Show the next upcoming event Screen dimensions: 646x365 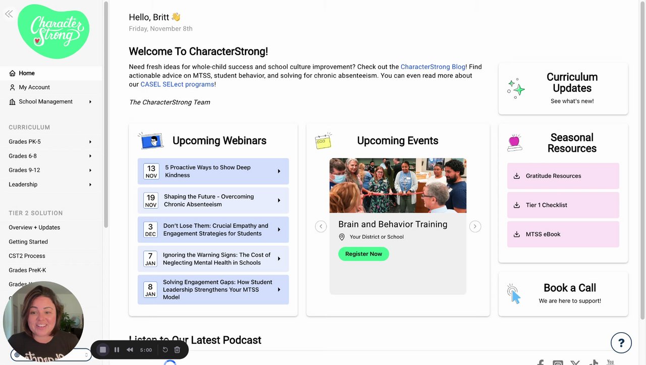tap(475, 226)
